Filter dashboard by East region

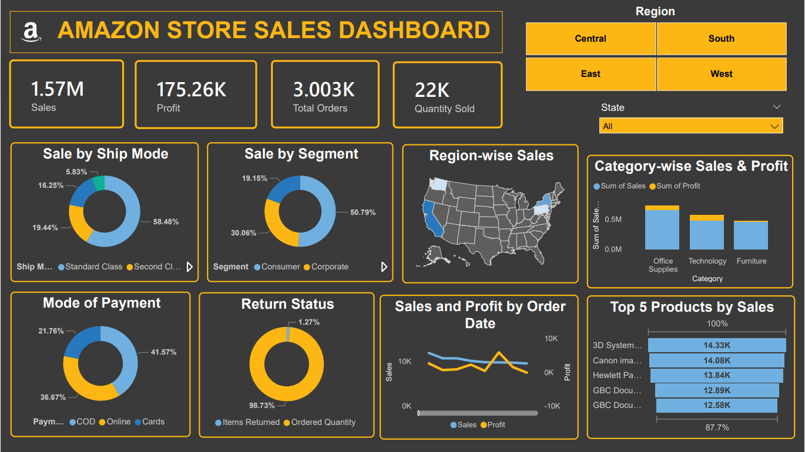coord(591,74)
